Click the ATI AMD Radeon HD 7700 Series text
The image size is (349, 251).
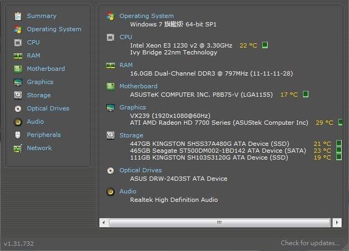[219, 123]
